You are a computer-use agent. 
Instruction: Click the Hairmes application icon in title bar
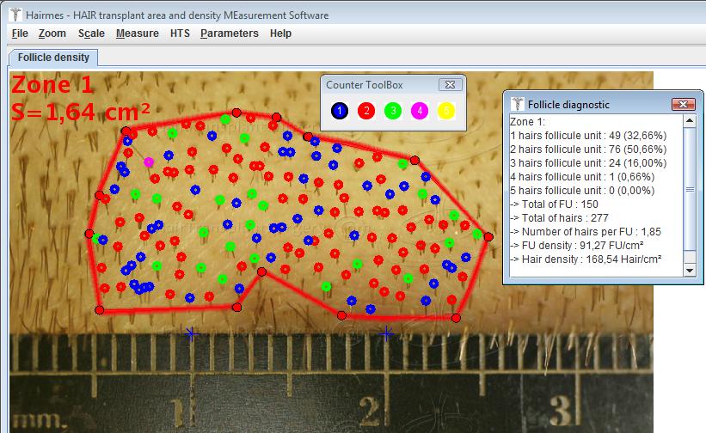[x=15, y=15]
